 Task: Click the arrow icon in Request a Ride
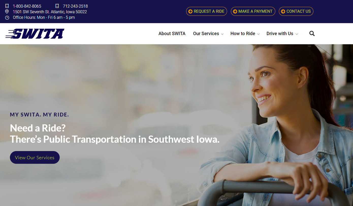[x=190, y=11]
